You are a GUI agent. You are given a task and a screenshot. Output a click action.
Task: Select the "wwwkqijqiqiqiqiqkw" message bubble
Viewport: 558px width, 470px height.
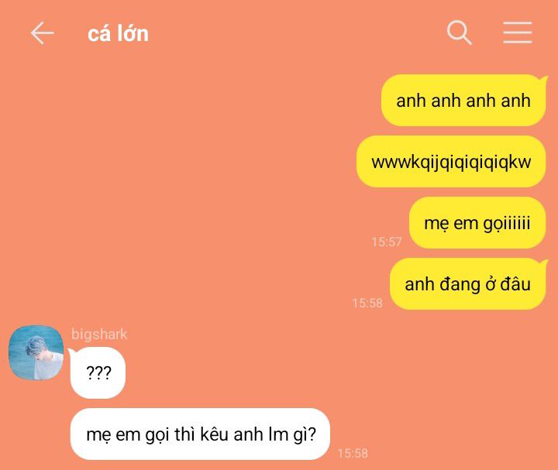pos(451,162)
